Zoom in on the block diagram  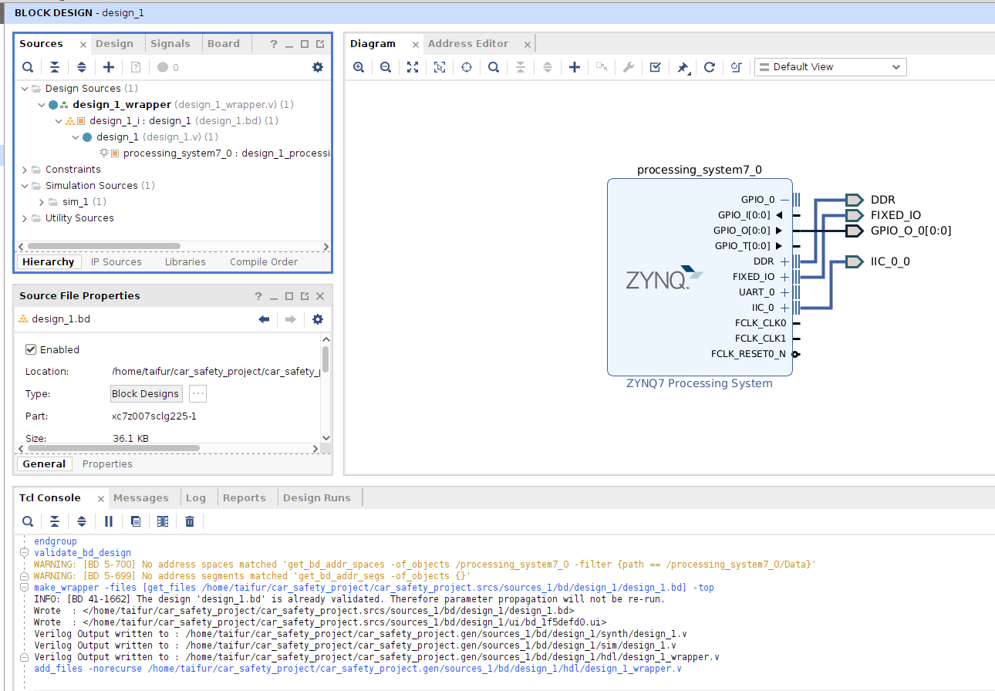359,67
